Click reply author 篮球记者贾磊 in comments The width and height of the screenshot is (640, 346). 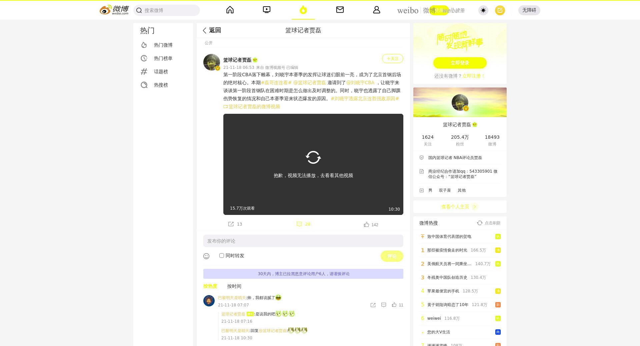pos(233,314)
